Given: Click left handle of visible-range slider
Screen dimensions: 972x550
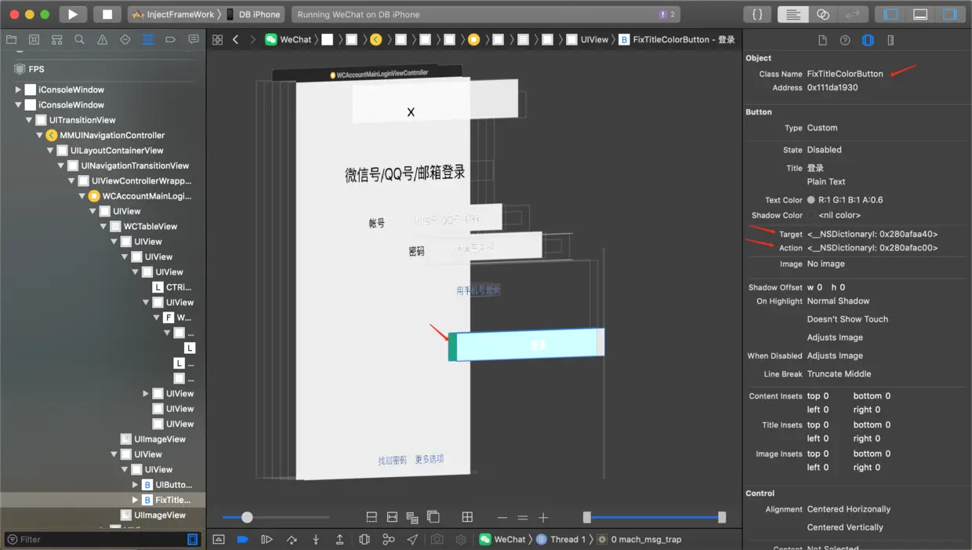Looking at the screenshot, I should 586,517.
